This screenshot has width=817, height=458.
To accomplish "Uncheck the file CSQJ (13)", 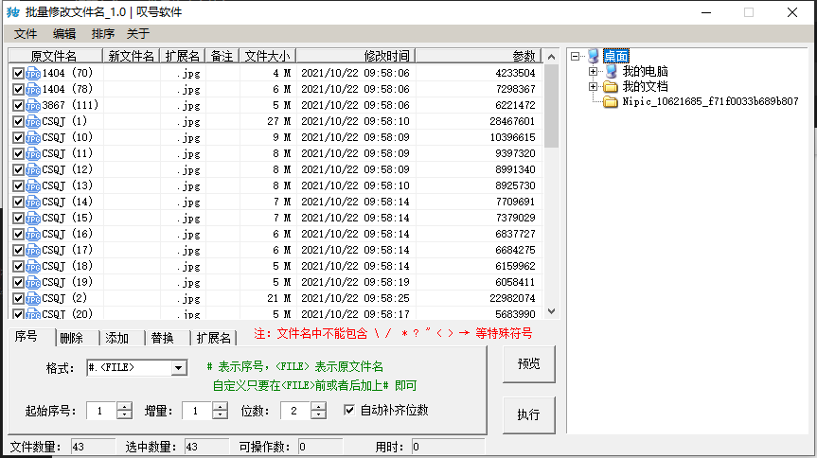I will pyautogui.click(x=18, y=186).
